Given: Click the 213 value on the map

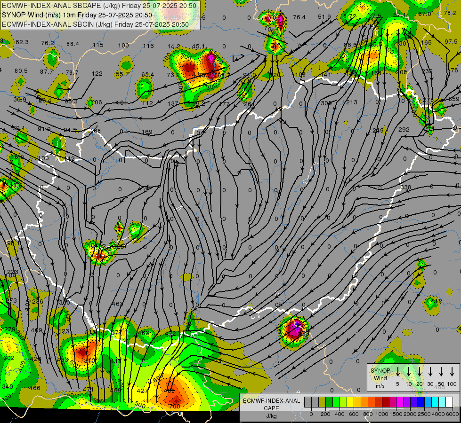Looking at the screenshot, I should coord(352,102).
